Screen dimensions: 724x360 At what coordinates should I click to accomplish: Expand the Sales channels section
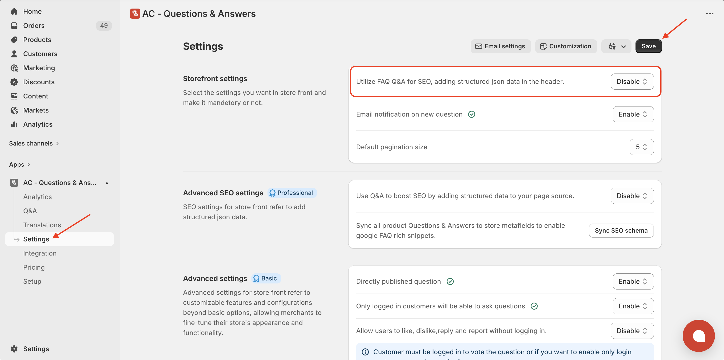(34, 143)
